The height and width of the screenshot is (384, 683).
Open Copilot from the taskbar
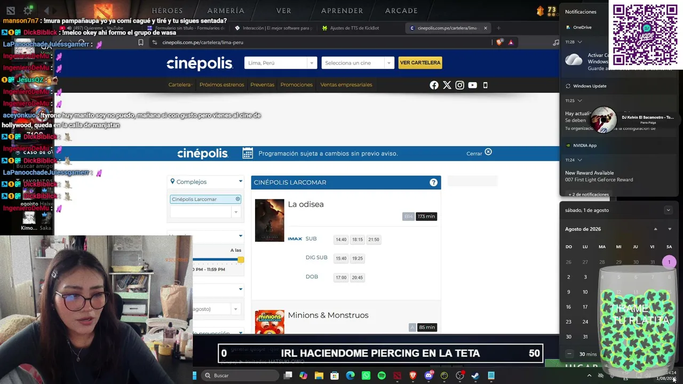click(x=303, y=375)
